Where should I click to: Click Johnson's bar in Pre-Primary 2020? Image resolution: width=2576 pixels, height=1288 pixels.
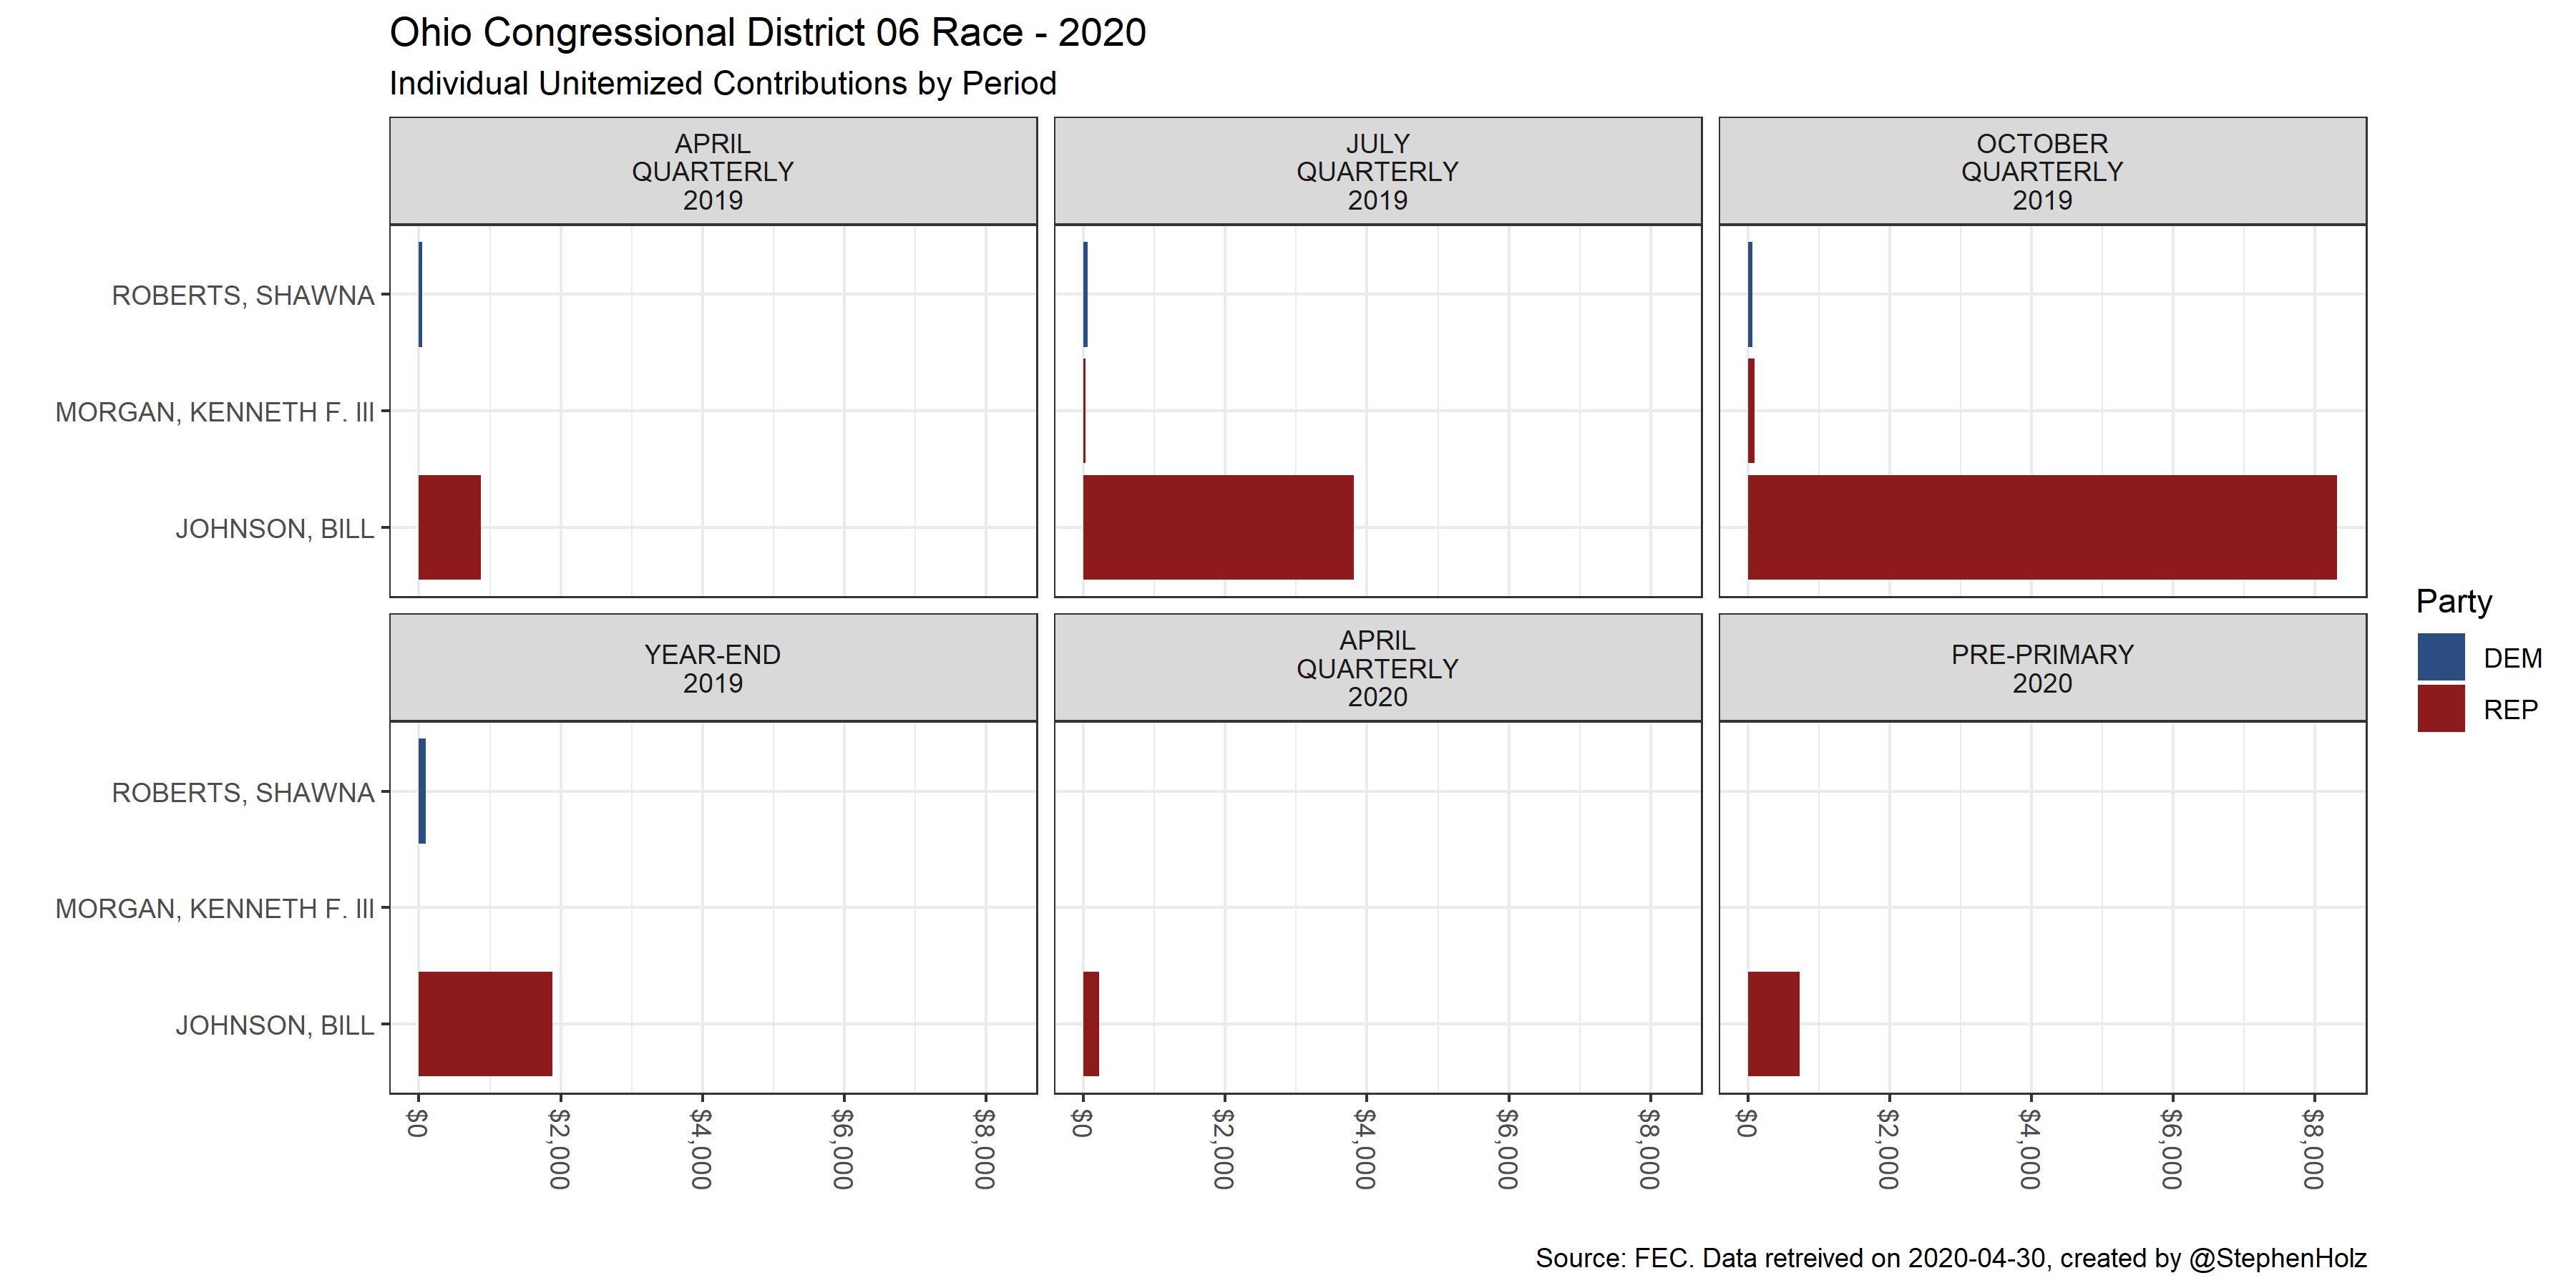click(x=1773, y=1023)
